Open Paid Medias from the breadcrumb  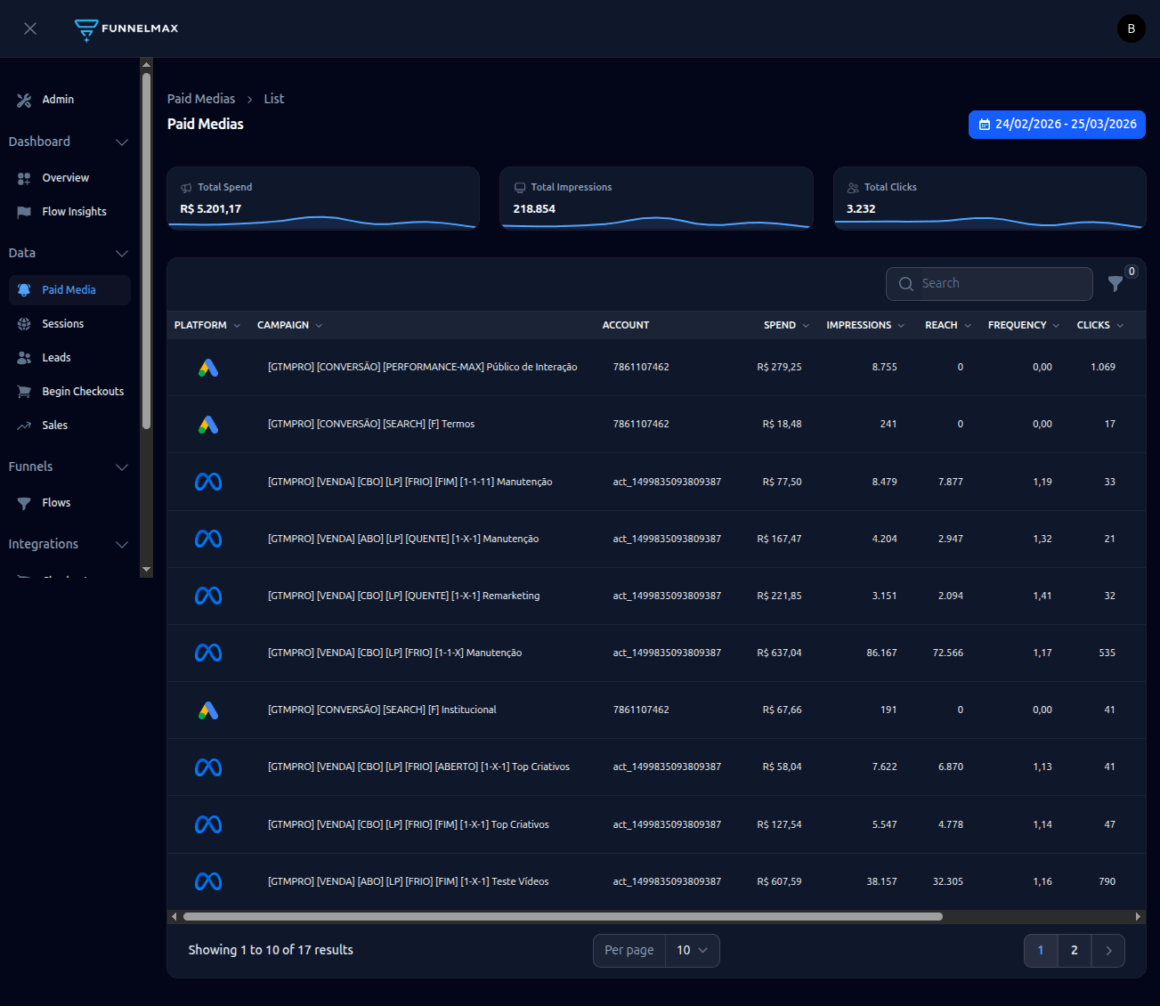coord(200,98)
